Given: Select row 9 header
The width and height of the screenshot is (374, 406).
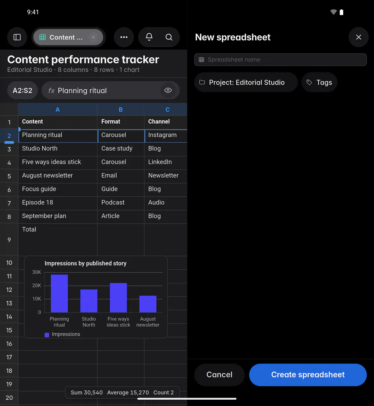Looking at the screenshot, I should (9, 240).
